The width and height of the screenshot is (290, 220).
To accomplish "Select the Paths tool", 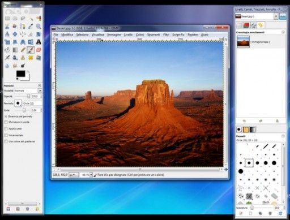I will coord(23,26).
